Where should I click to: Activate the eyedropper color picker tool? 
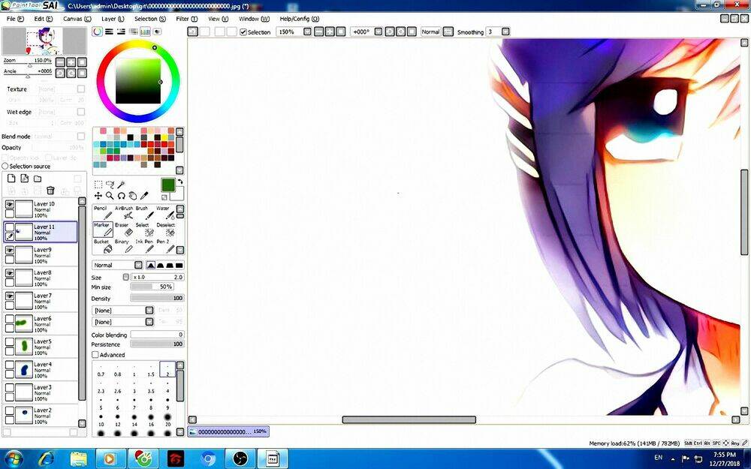coord(144,196)
